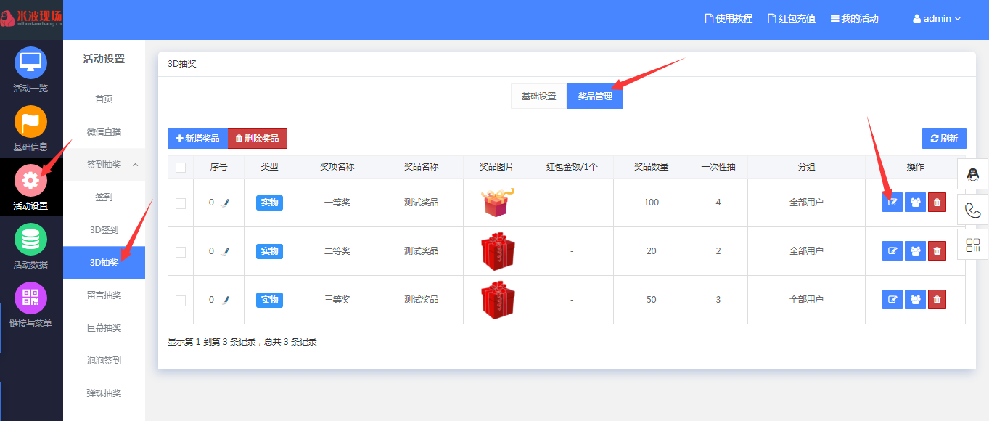Click the 一等奖 gift box thumbnail
Screen dimensions: 989x421
pyautogui.click(x=497, y=203)
